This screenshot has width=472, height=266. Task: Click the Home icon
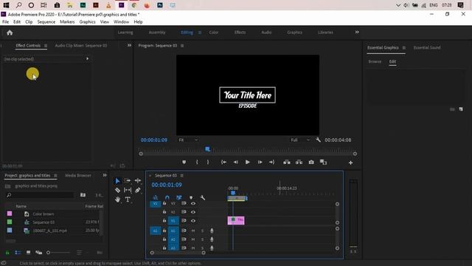click(x=10, y=33)
